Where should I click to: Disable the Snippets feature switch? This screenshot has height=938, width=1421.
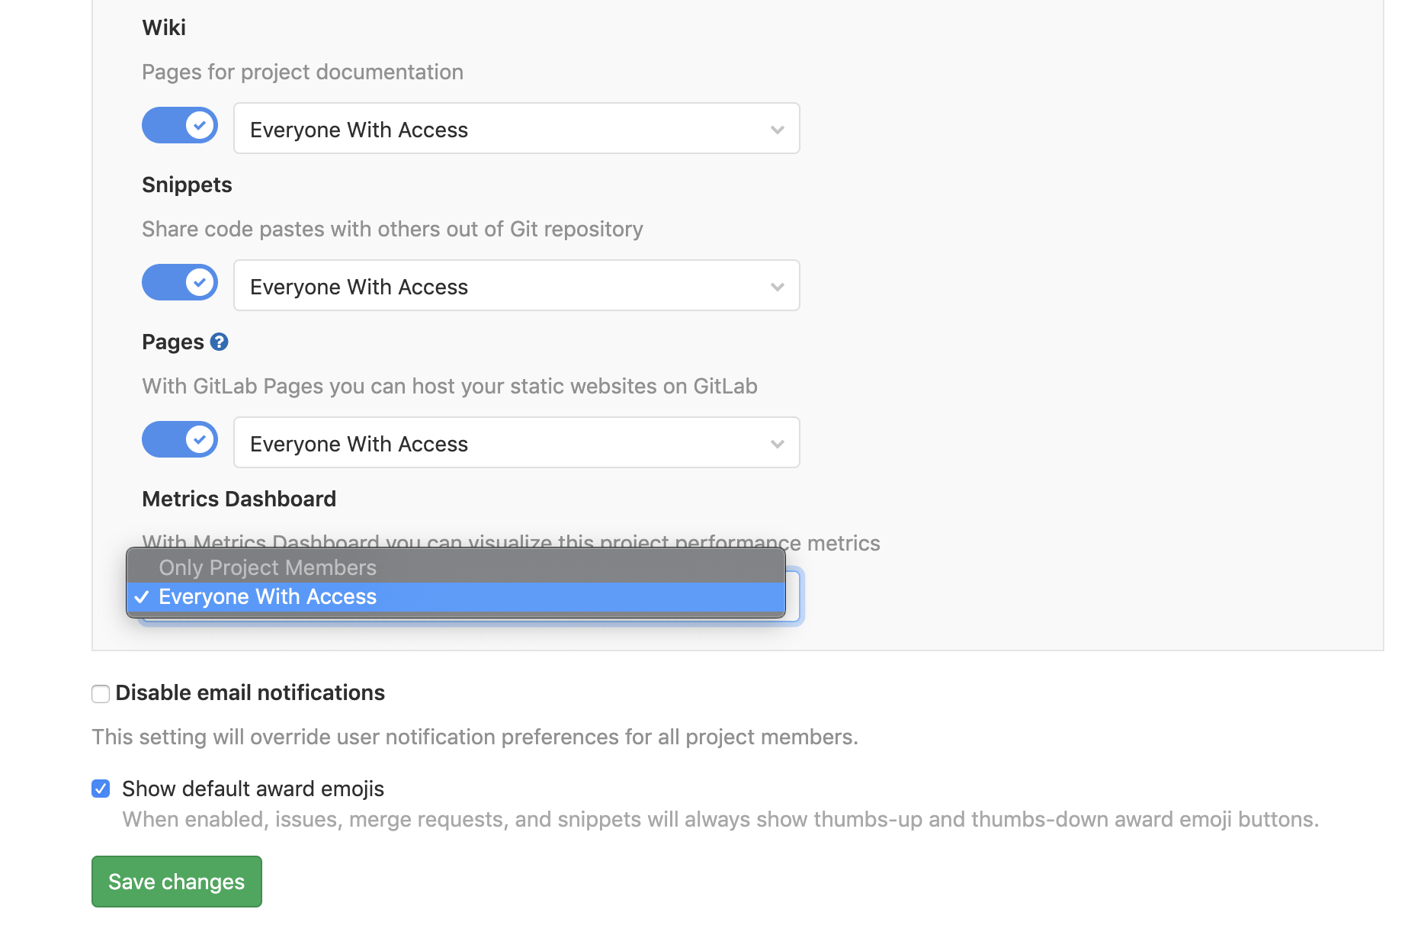(179, 281)
